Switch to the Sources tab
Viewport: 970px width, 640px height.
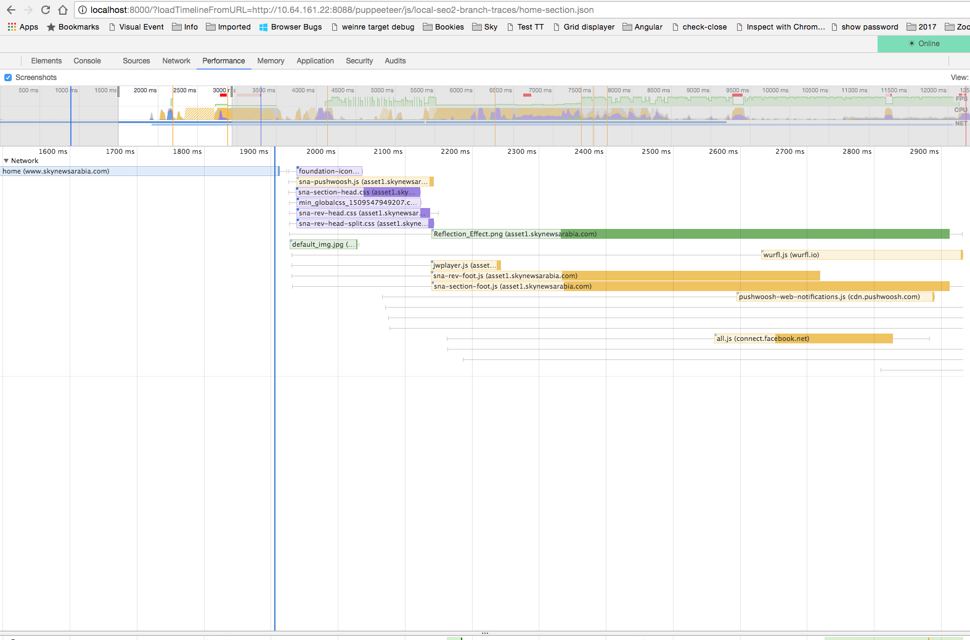coord(136,61)
